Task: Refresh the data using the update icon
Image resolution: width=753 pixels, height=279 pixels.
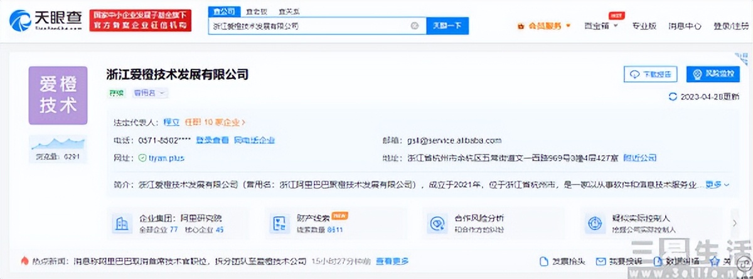Action: coord(673,97)
